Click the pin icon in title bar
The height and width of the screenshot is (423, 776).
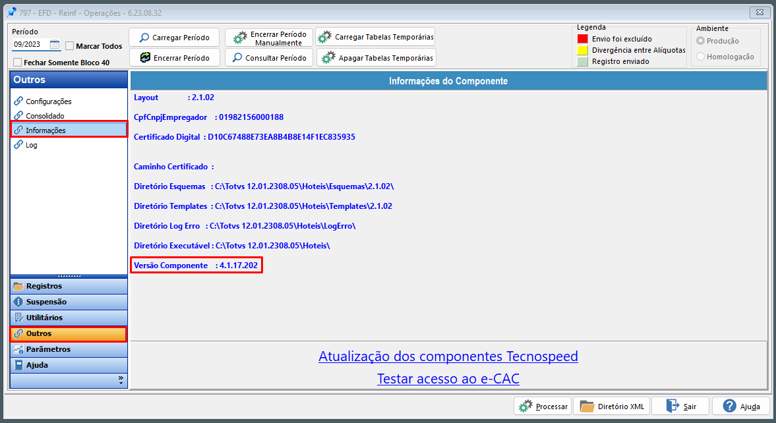point(11,13)
